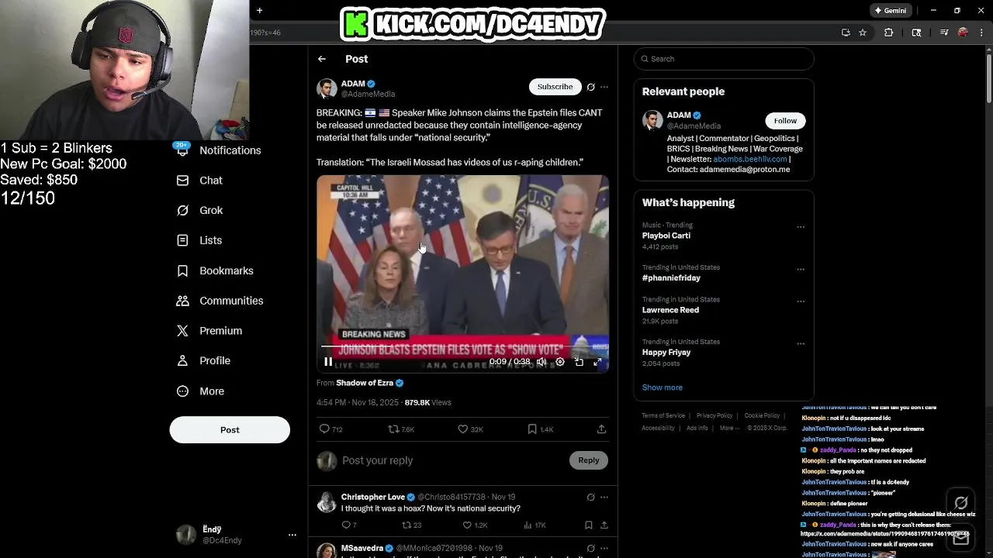The height and width of the screenshot is (558, 993).
Task: Expand options for Playboi Carti trend
Action: coord(801,227)
